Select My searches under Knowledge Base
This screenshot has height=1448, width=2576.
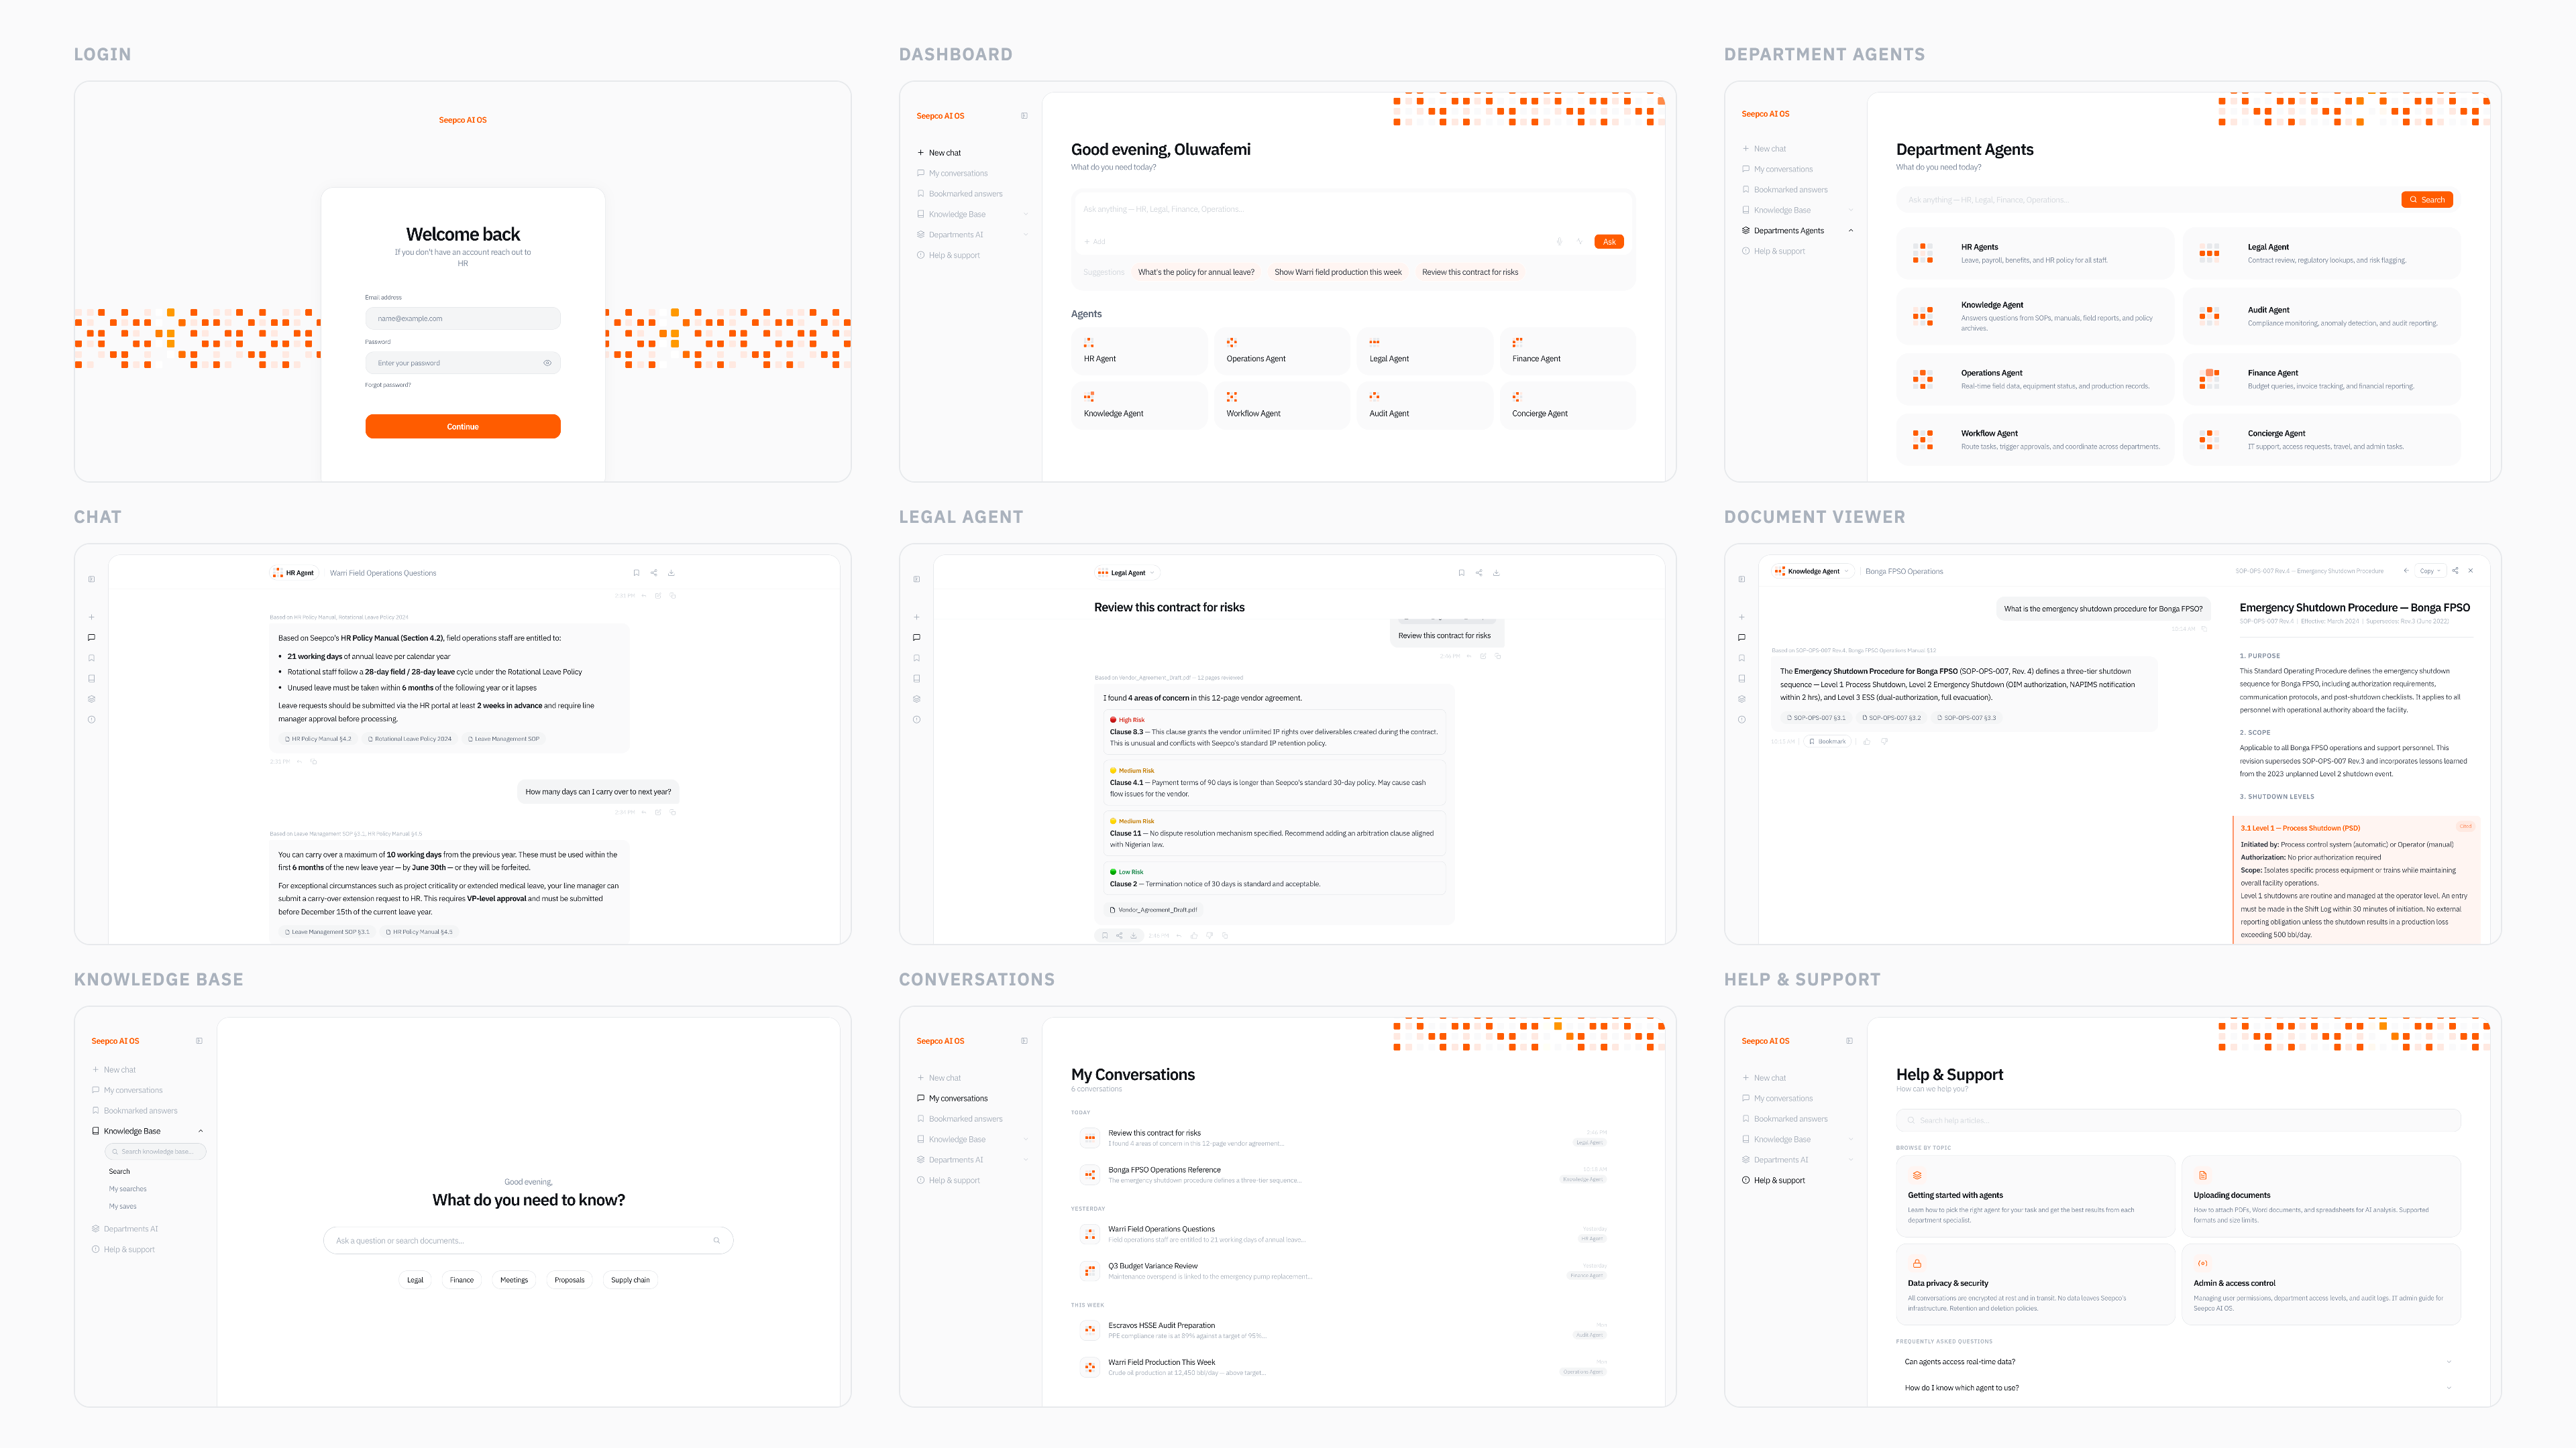click(x=128, y=1188)
